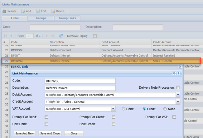Click the Delete toolbar icon
Screen dimensions: 203x138
[x=53, y=11]
